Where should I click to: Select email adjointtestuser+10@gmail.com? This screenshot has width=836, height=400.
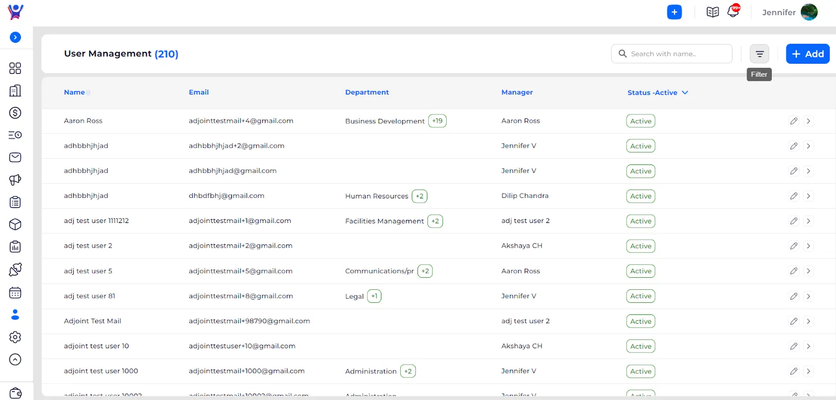tap(242, 346)
